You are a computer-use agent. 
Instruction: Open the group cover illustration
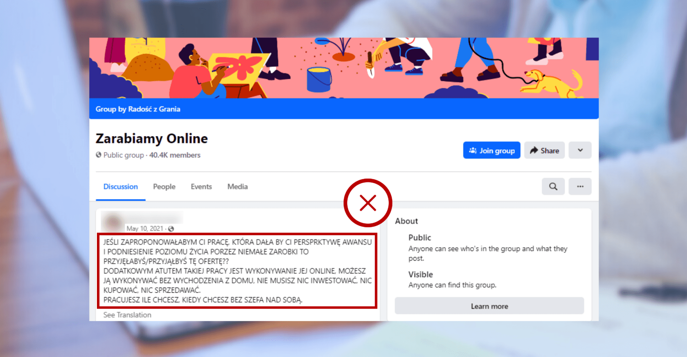click(x=344, y=68)
